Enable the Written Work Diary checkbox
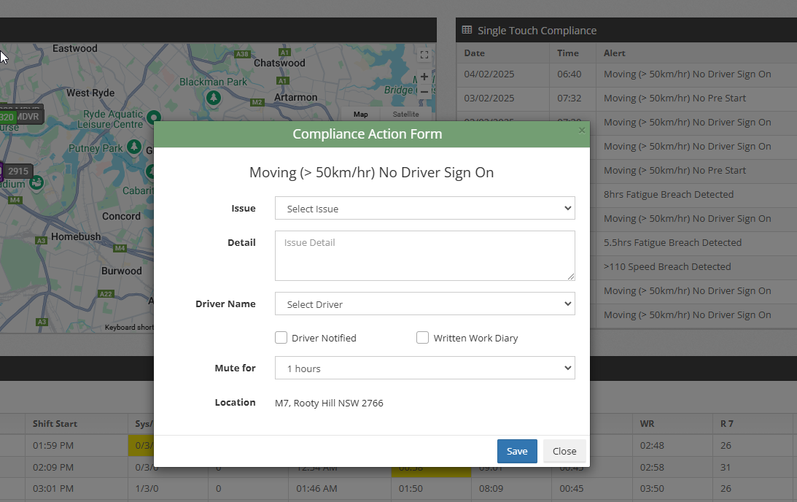797x502 pixels. tap(422, 338)
